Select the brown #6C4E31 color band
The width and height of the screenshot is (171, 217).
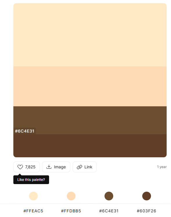click(90, 120)
